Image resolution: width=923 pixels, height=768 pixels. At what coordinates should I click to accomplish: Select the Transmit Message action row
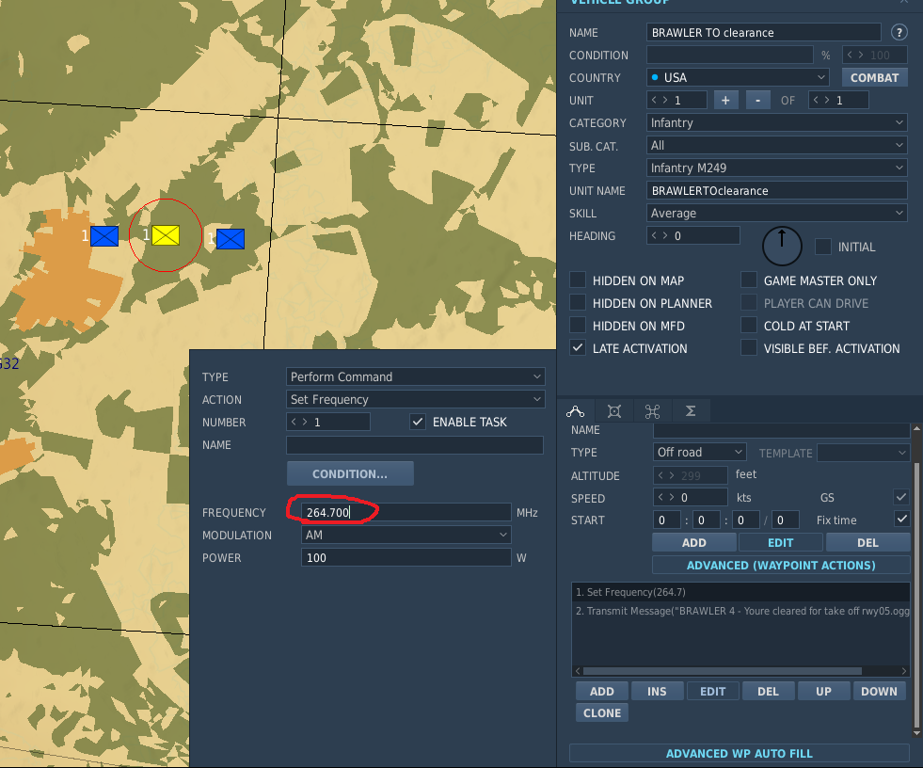740,611
